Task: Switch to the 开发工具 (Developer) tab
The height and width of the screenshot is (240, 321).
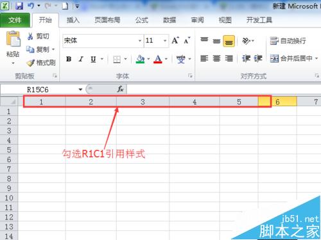Action: click(259, 20)
